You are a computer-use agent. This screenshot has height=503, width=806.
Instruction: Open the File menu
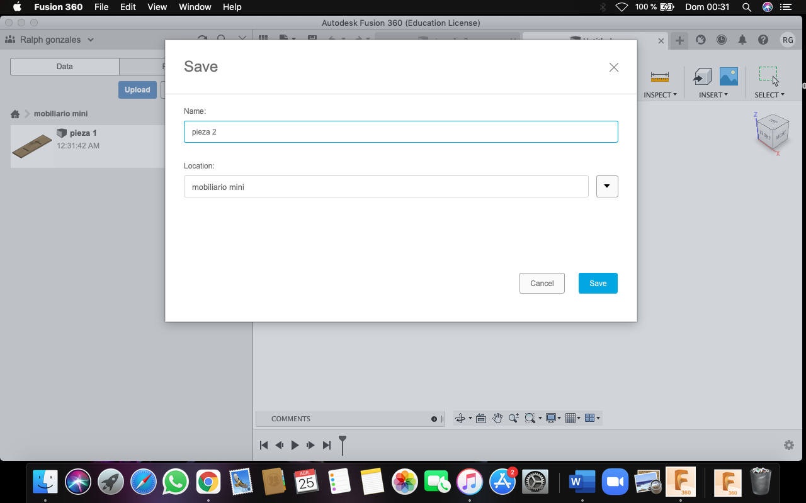coord(101,7)
